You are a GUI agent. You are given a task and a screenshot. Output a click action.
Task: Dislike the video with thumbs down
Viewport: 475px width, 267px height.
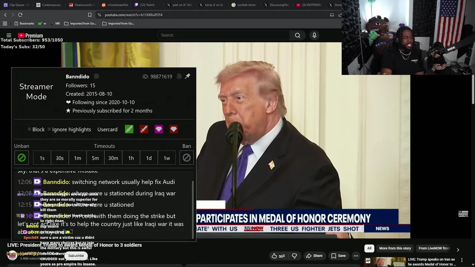[x=294, y=256]
